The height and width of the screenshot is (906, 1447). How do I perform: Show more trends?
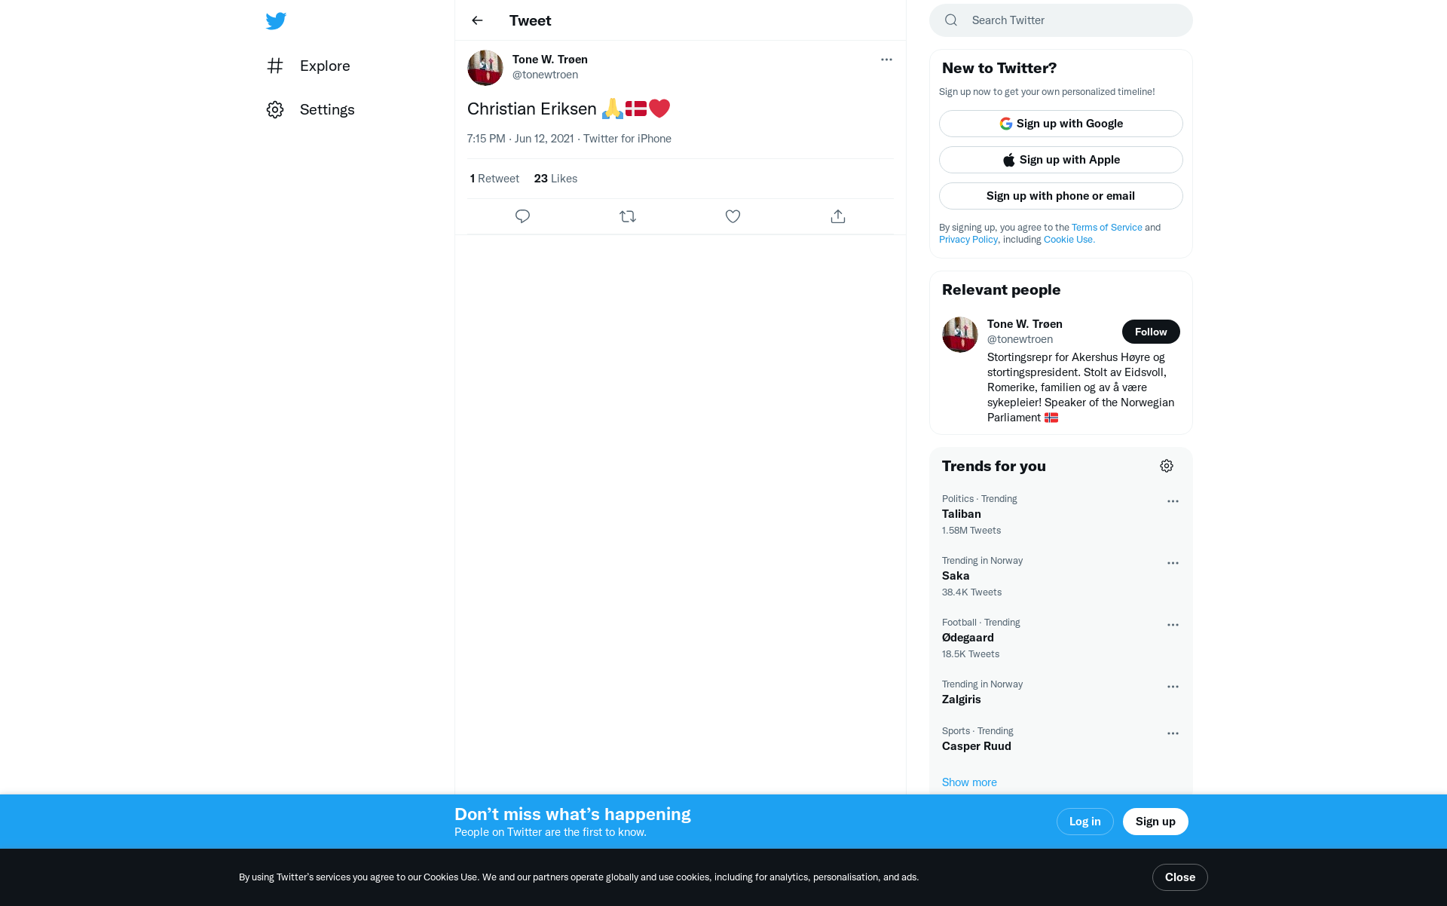tap(969, 782)
